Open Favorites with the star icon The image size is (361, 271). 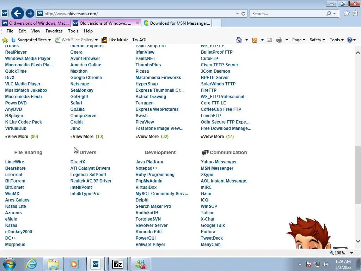[347, 13]
